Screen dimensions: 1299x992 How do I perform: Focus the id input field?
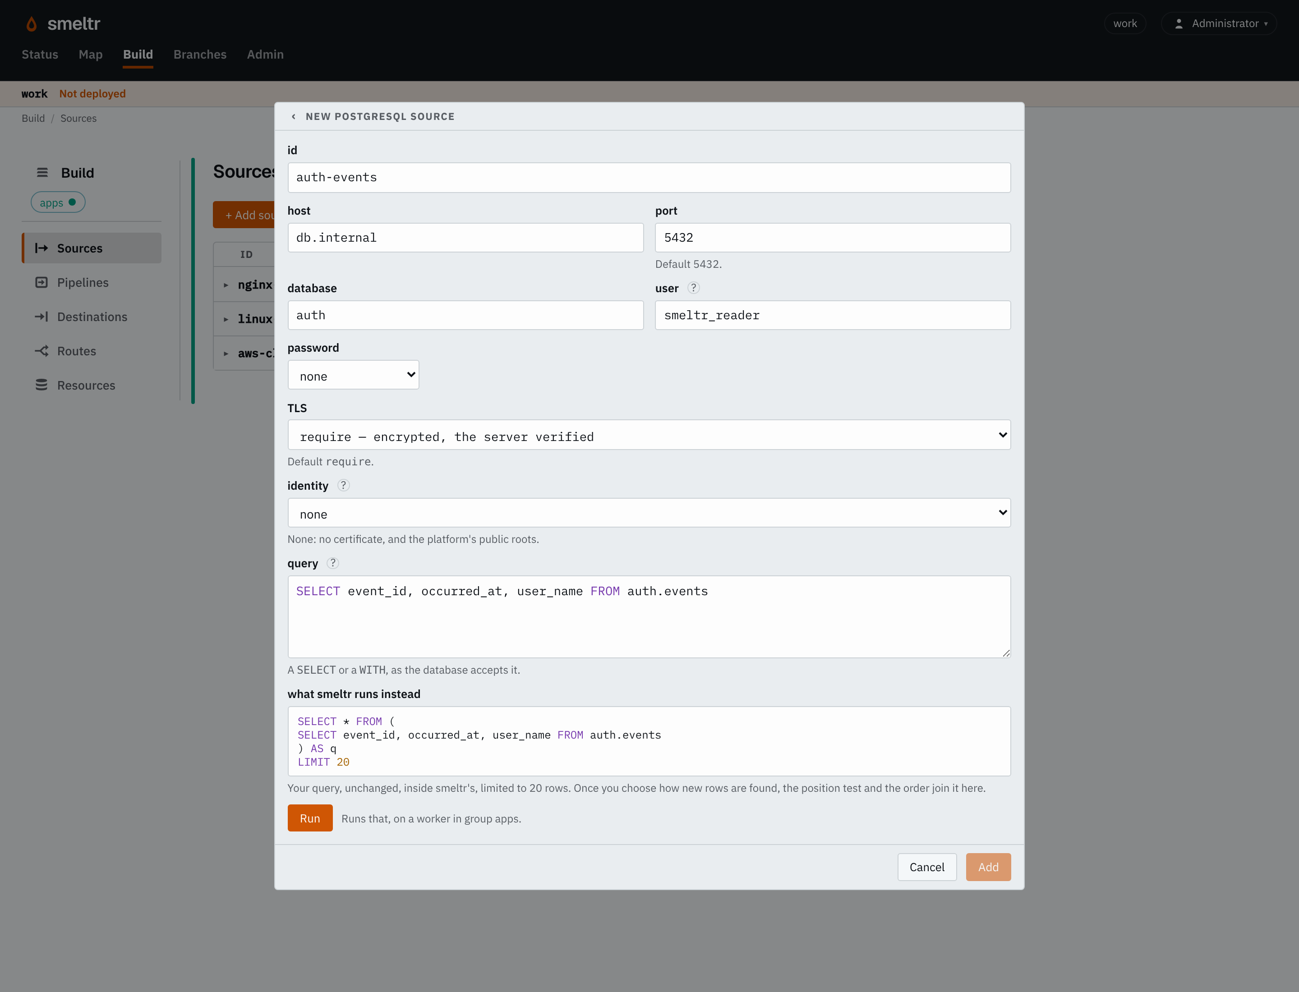[x=649, y=178]
